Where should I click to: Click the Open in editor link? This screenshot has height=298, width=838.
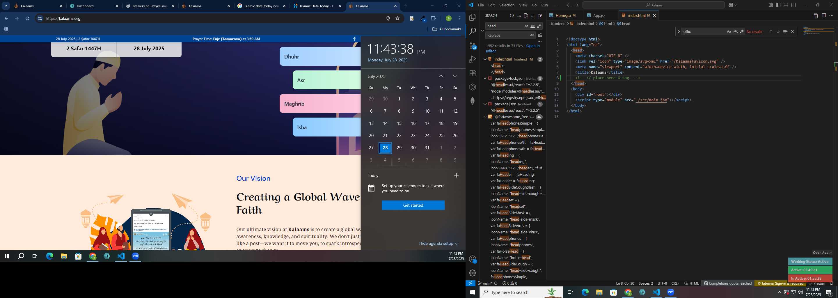513,49
